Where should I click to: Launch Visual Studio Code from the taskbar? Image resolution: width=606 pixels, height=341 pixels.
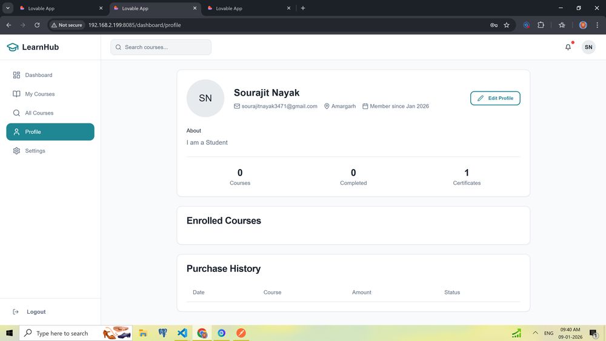pyautogui.click(x=182, y=333)
